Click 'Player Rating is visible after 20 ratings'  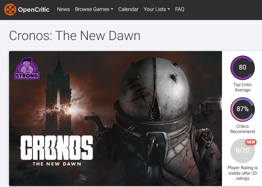coord(242,173)
